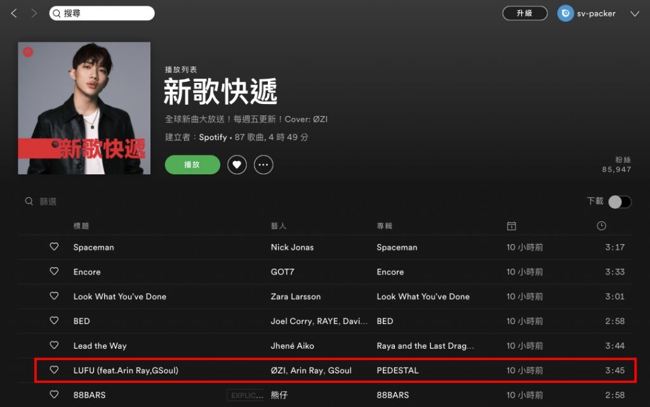The height and width of the screenshot is (407, 650).
Task: Go back with the left arrow
Action: tap(14, 13)
